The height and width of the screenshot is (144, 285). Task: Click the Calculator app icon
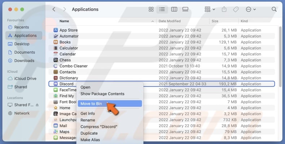point(56,48)
